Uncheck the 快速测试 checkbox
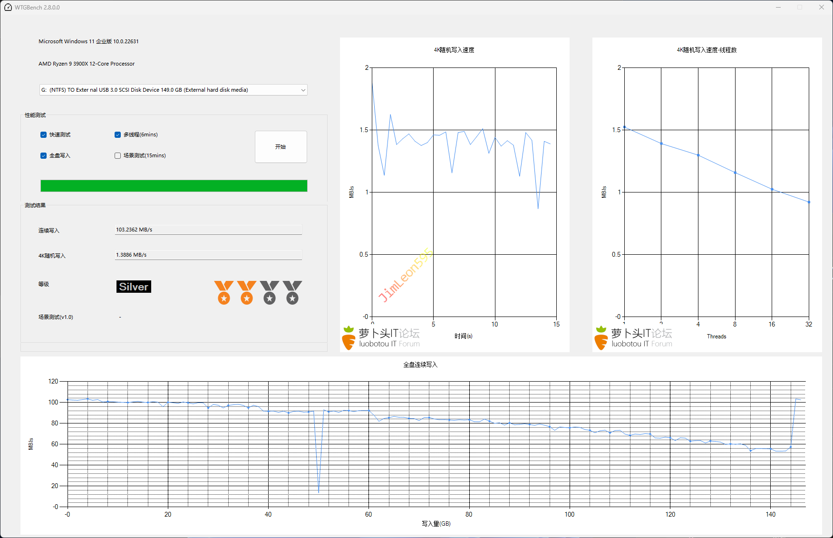The width and height of the screenshot is (833, 538). point(44,135)
